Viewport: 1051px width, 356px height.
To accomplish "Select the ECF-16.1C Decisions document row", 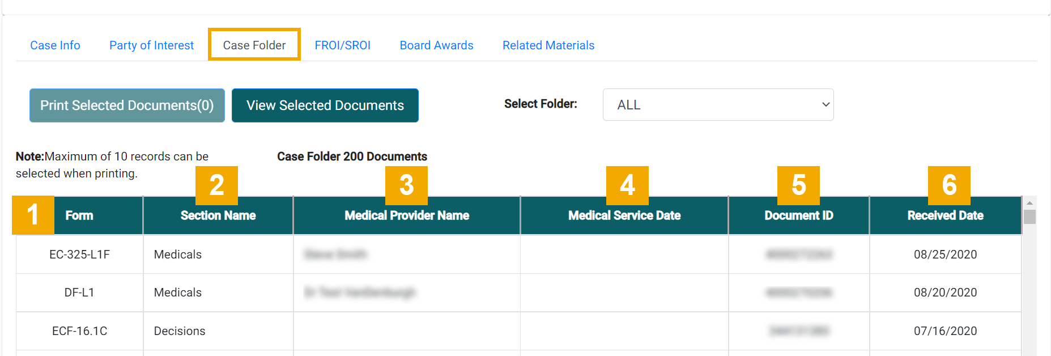I will tap(79, 331).
